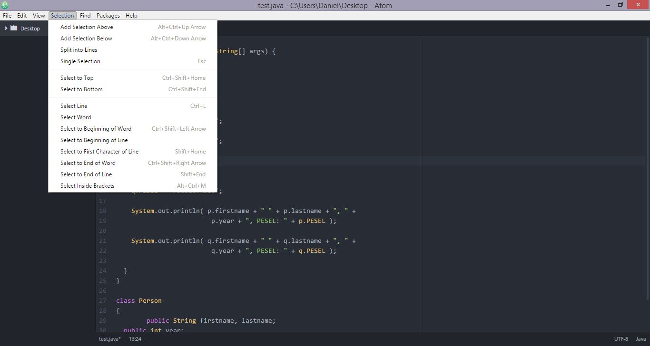
Task: Choose Select Inside Brackets
Action: tap(133, 186)
